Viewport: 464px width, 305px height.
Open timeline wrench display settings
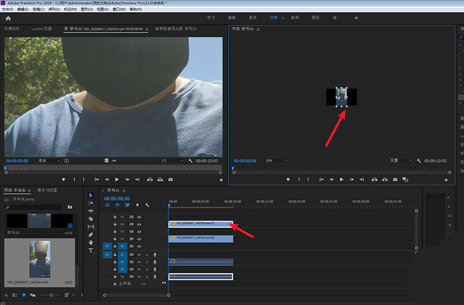click(147, 205)
